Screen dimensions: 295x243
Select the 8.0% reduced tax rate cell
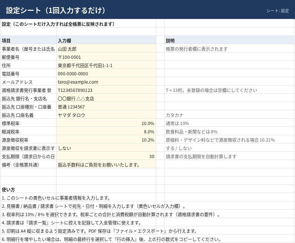click(x=106, y=131)
